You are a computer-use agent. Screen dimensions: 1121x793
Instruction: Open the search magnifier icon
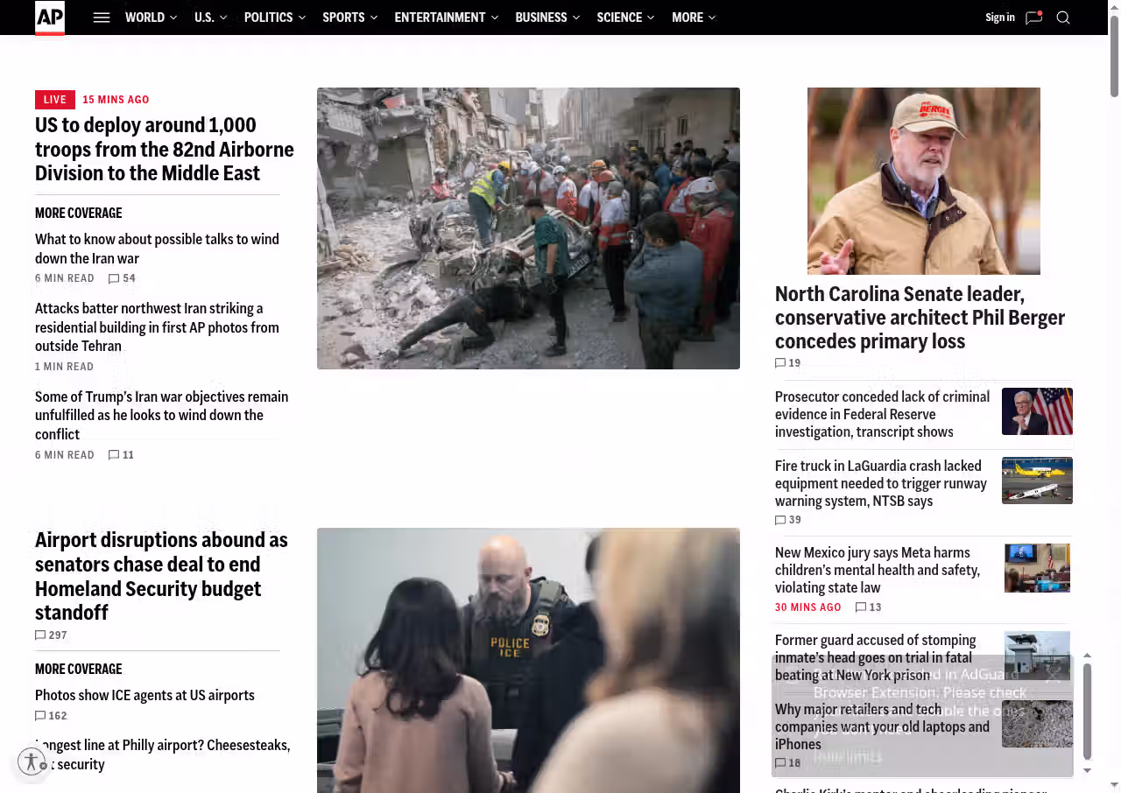pos(1063,18)
